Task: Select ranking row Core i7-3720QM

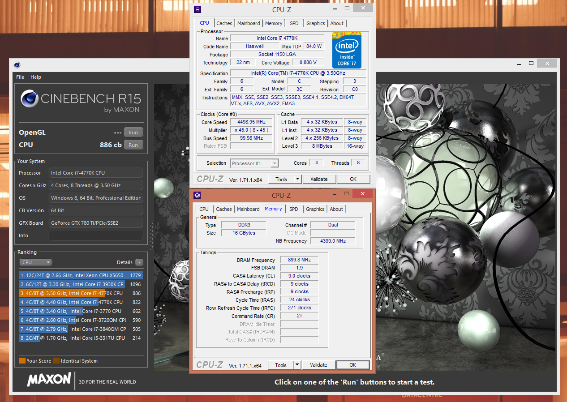Action: tap(81, 320)
